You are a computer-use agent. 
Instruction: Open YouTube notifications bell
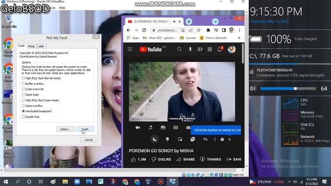tap(220, 50)
